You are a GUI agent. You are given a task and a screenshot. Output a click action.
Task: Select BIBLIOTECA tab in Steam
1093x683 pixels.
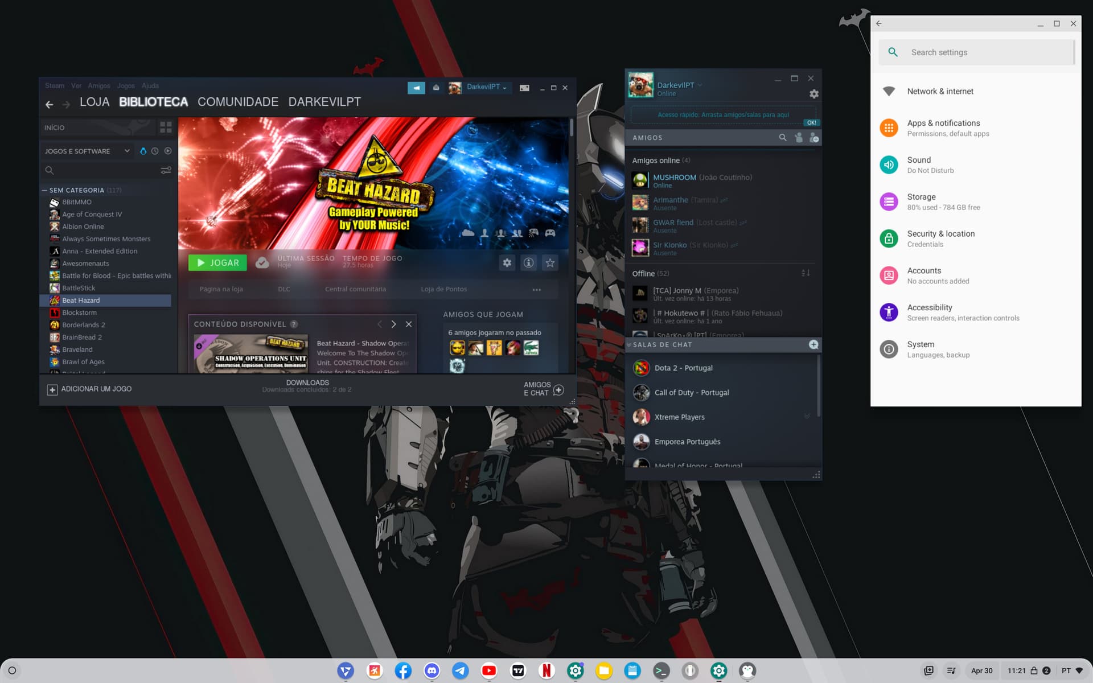(153, 101)
